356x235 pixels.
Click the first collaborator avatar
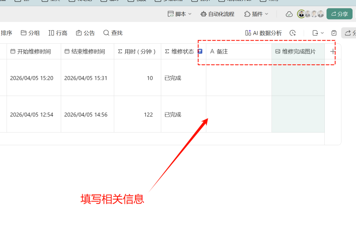(x=301, y=14)
